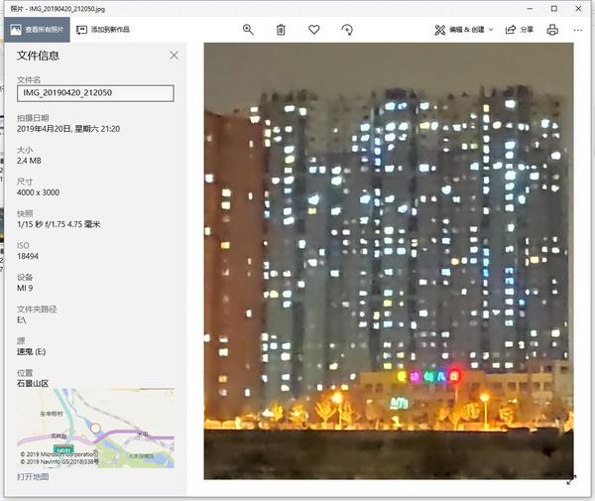The image size is (595, 501).
Task: Open 查看所有照片 to view all photos
Action: [x=38, y=30]
